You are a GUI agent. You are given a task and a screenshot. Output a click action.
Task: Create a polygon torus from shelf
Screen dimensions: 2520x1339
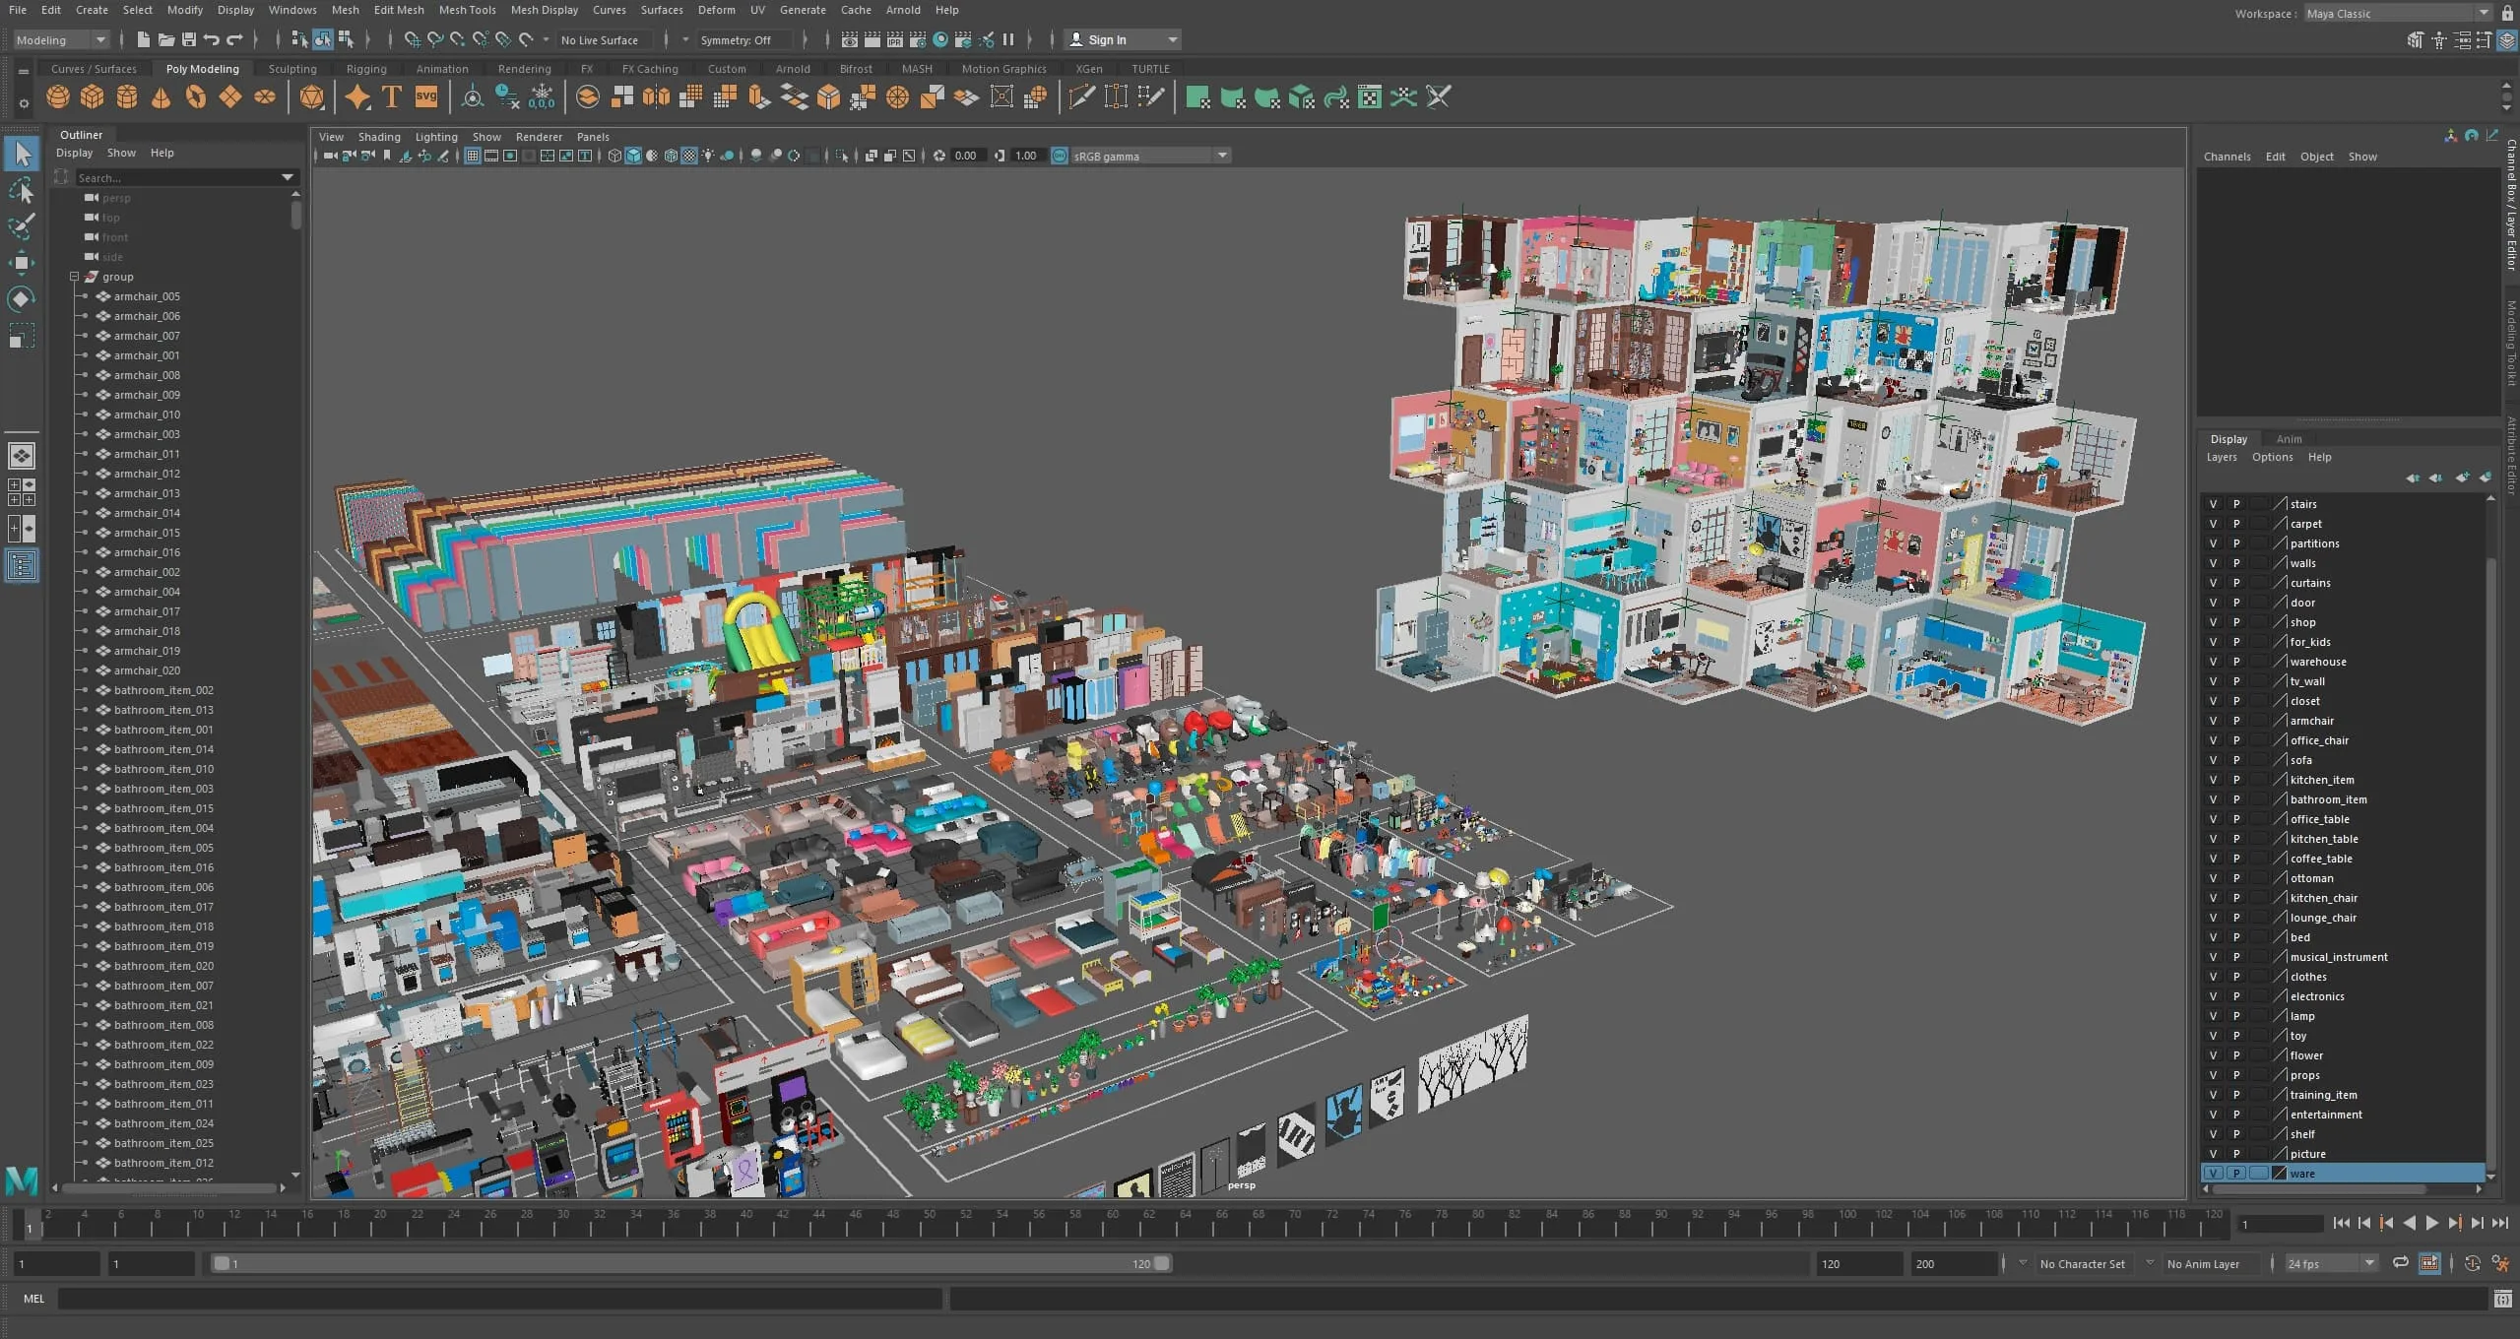point(196,96)
